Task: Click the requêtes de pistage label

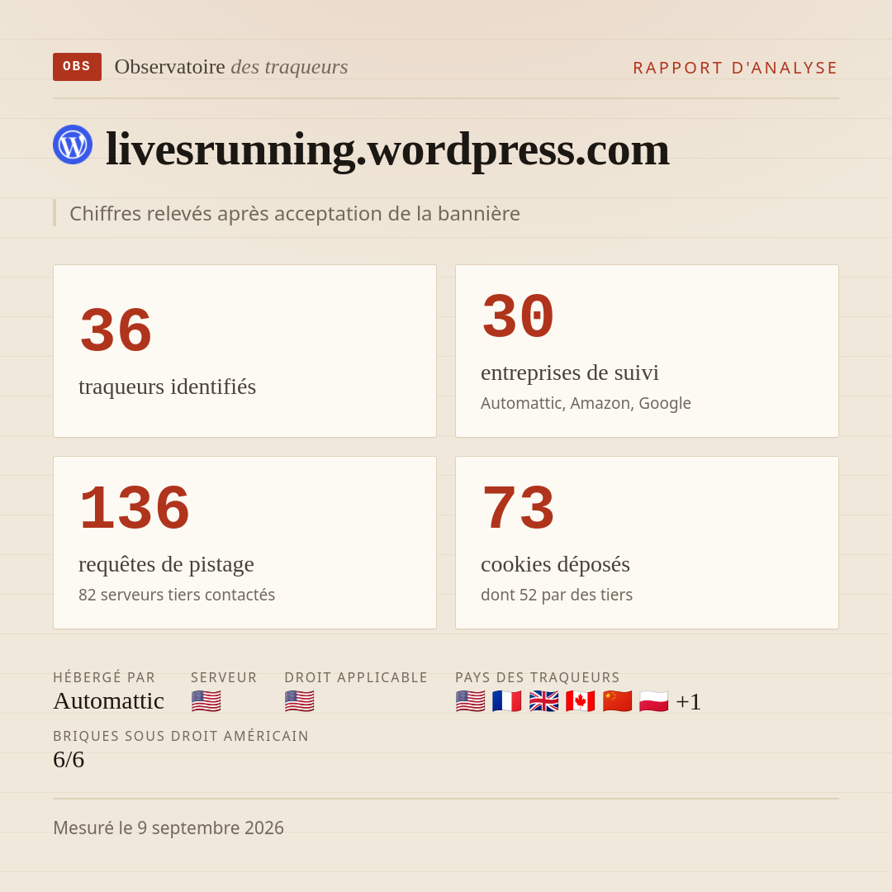Action: click(x=166, y=564)
